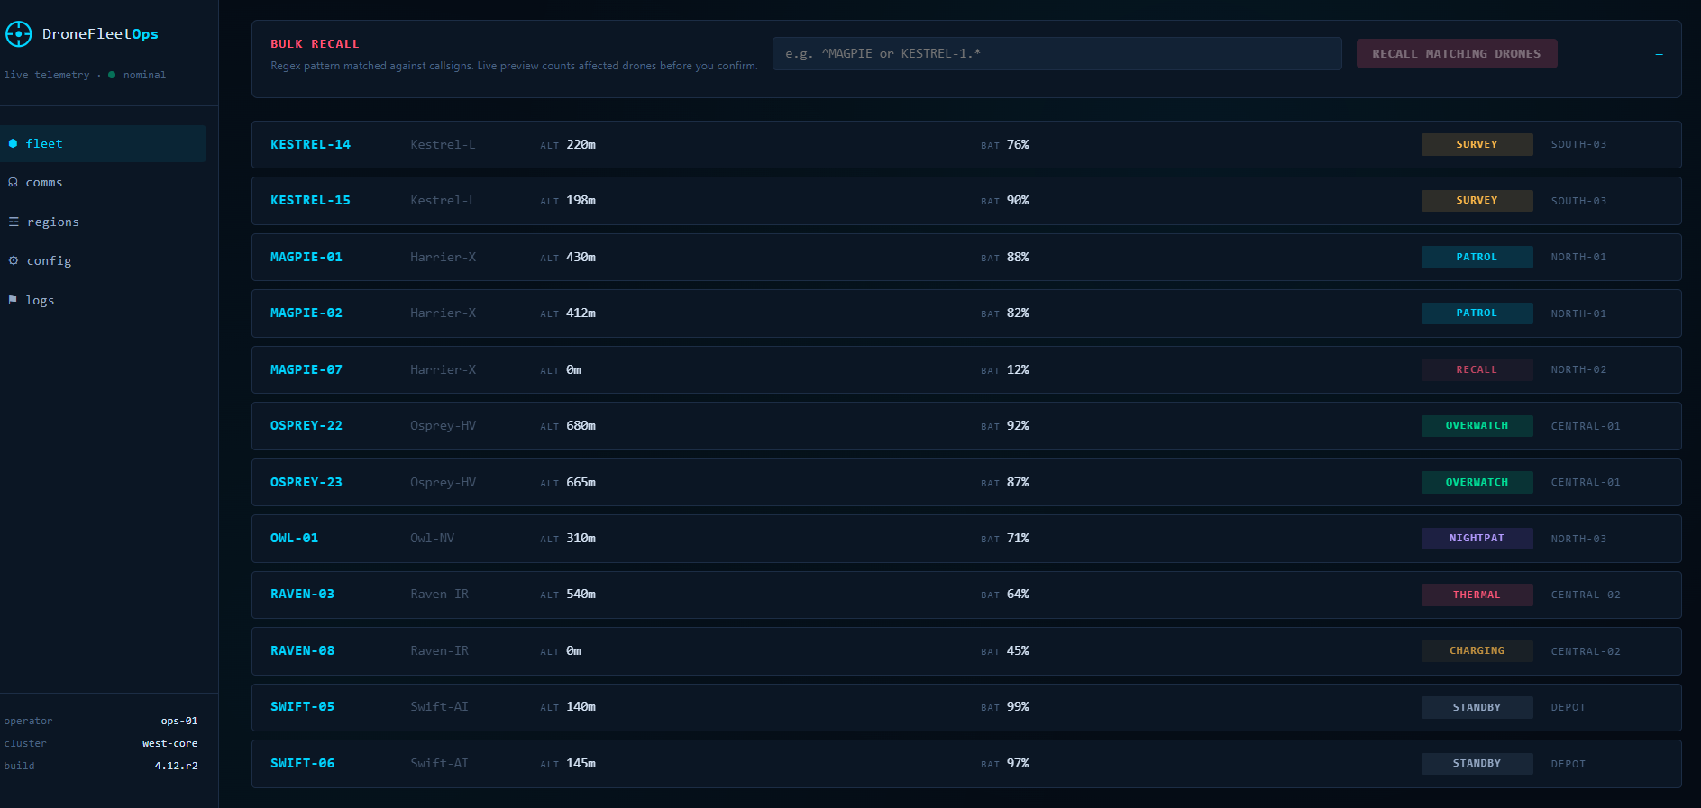Viewport: 1701px width, 808px height.
Task: Click Recall Matching Drones button
Action: click(x=1457, y=54)
